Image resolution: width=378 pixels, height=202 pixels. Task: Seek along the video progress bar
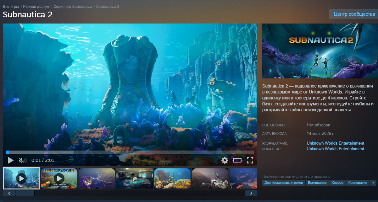[130, 152]
